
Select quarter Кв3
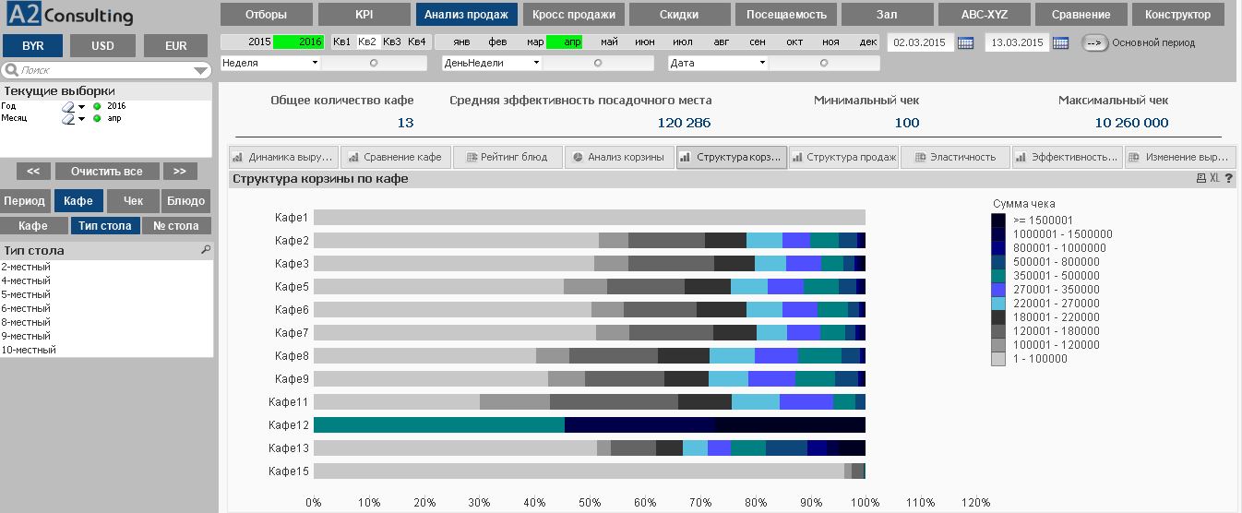click(x=392, y=42)
